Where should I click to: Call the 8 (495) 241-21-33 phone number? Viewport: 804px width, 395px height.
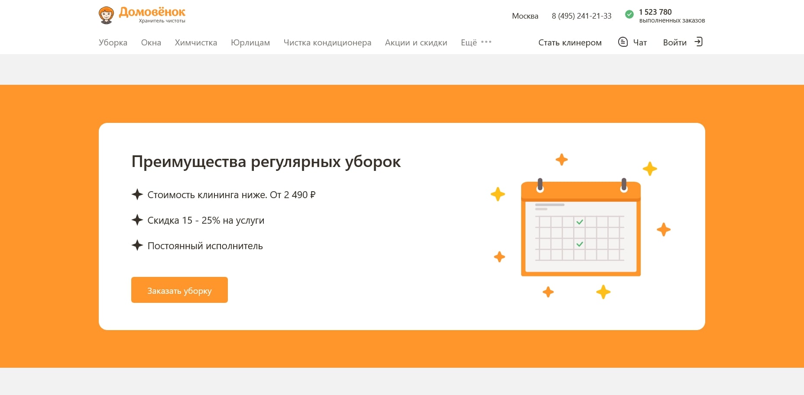(581, 16)
